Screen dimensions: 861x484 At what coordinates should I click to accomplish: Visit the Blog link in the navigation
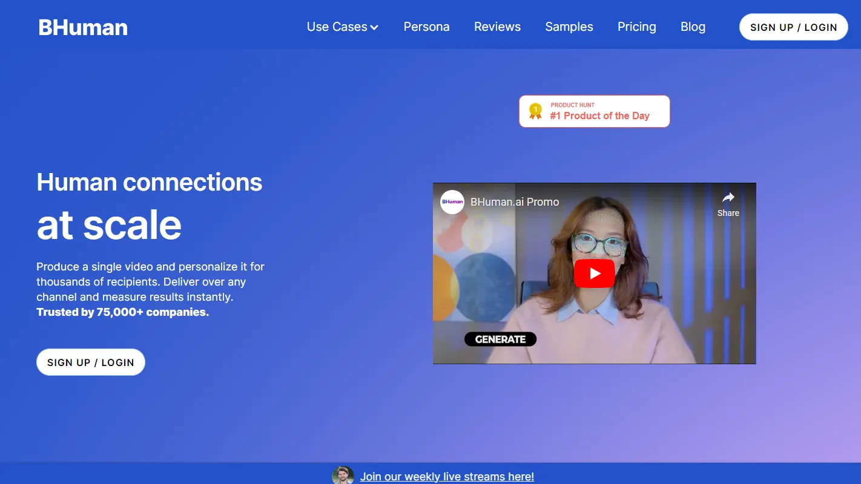[x=693, y=27]
